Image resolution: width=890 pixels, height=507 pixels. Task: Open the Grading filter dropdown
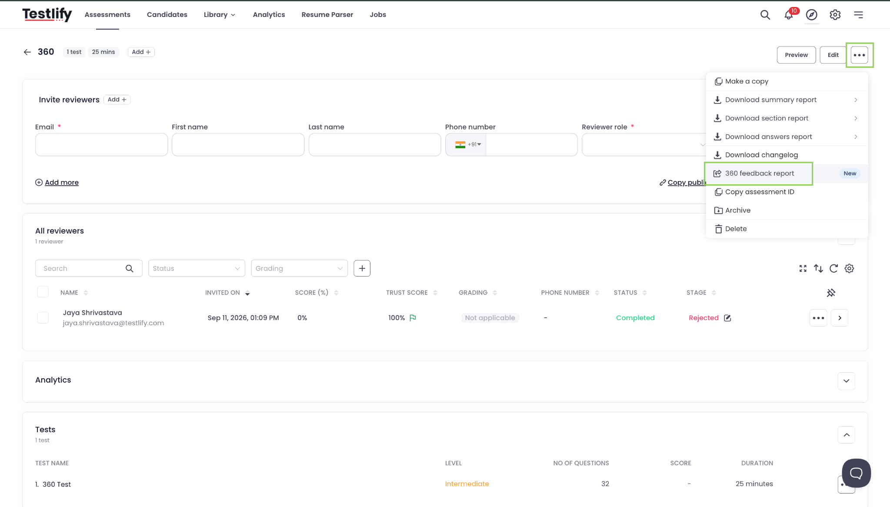300,268
